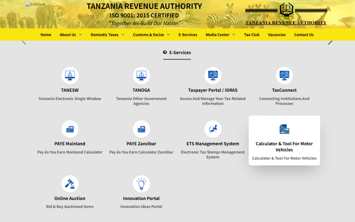Open the About Us menu
This screenshot has height=222, width=355.
click(x=68, y=35)
